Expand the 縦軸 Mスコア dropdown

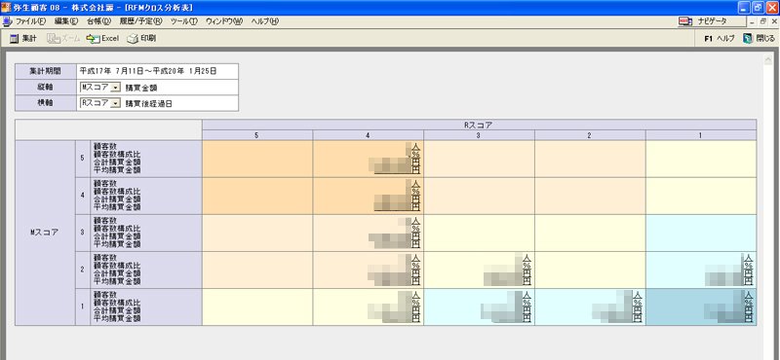pyautogui.click(x=115, y=88)
